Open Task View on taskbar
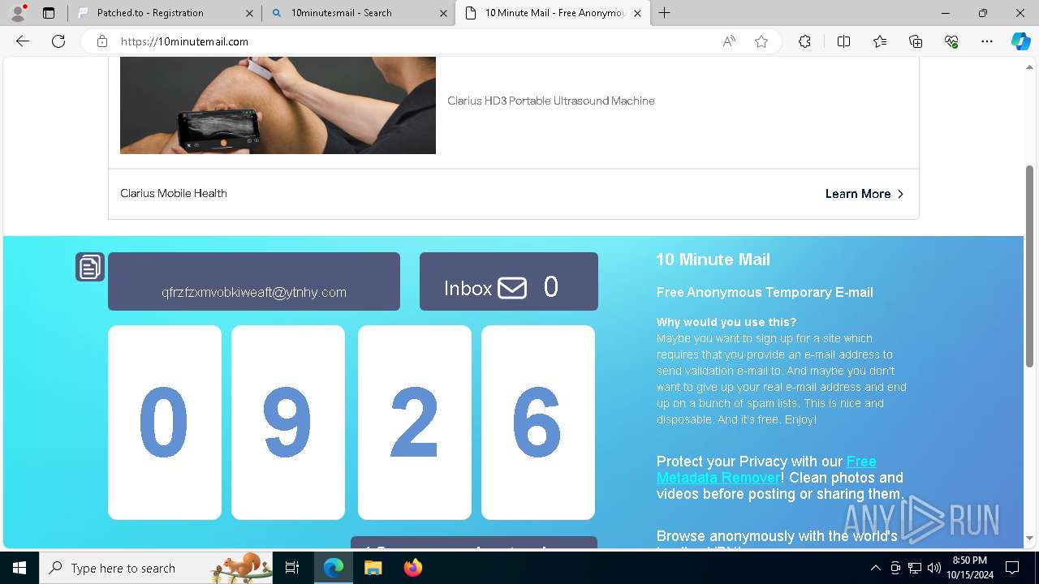This screenshot has width=1039, height=584. [x=293, y=568]
